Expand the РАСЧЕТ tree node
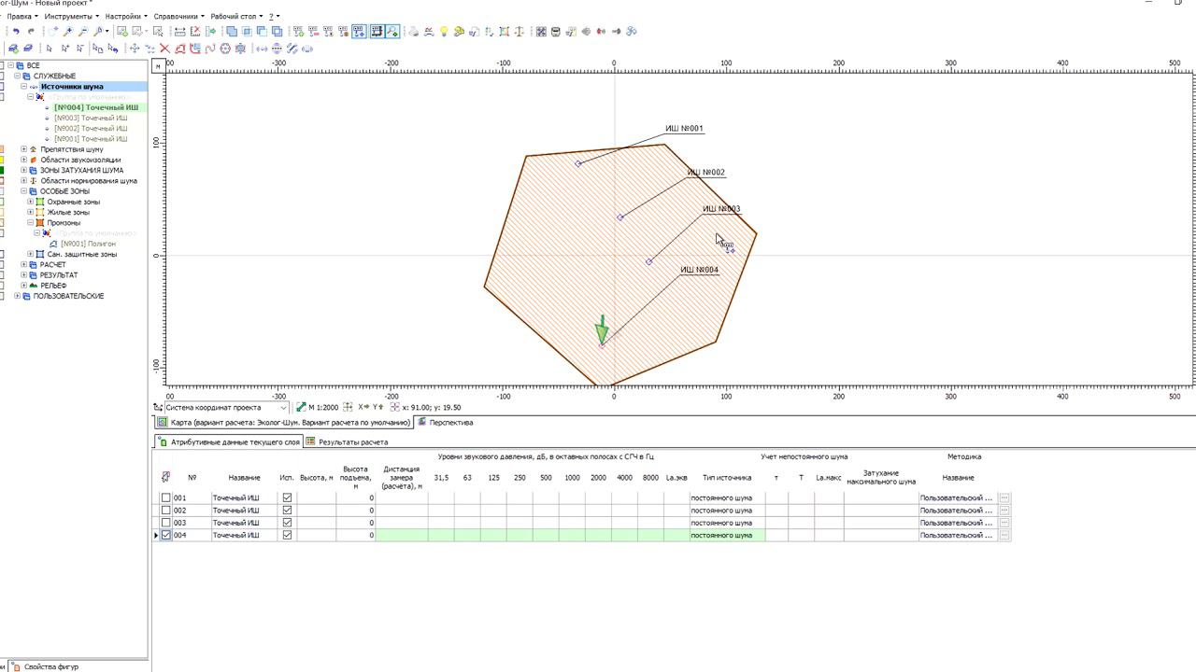This screenshot has width=1196, height=672. (x=24, y=265)
